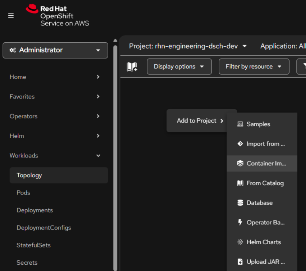
Task: Click the hamburger navigation menu icon
Action: click(x=11, y=16)
